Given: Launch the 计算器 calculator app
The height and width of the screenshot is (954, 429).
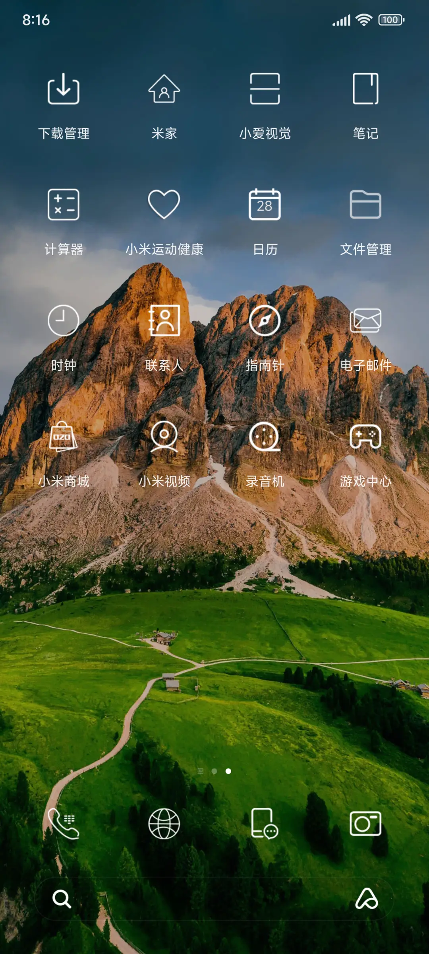Looking at the screenshot, I should click(64, 205).
